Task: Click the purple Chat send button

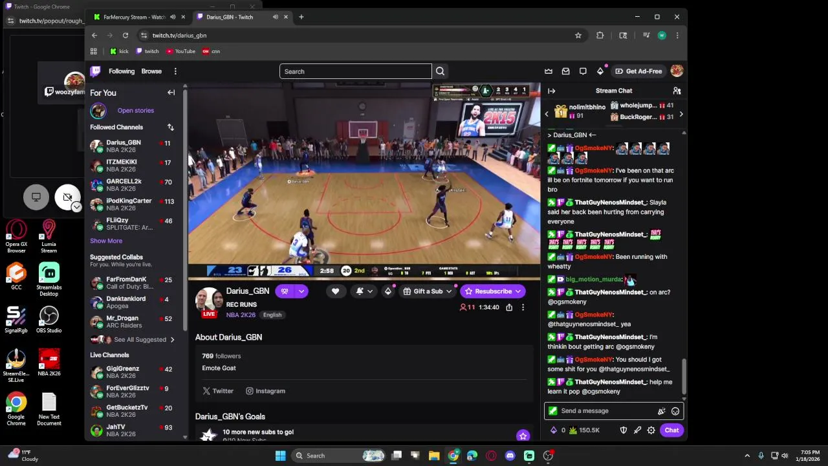Action: point(671,430)
